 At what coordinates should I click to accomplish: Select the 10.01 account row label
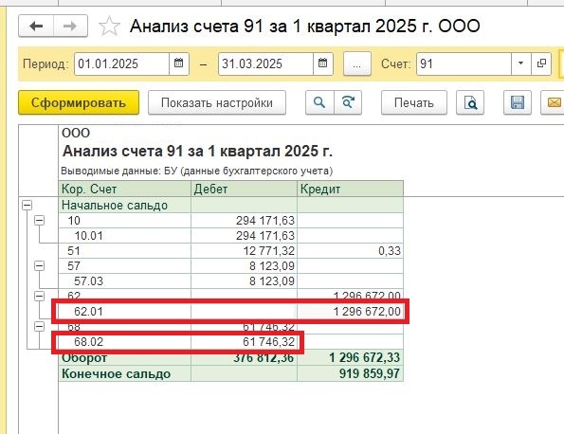pos(88,236)
